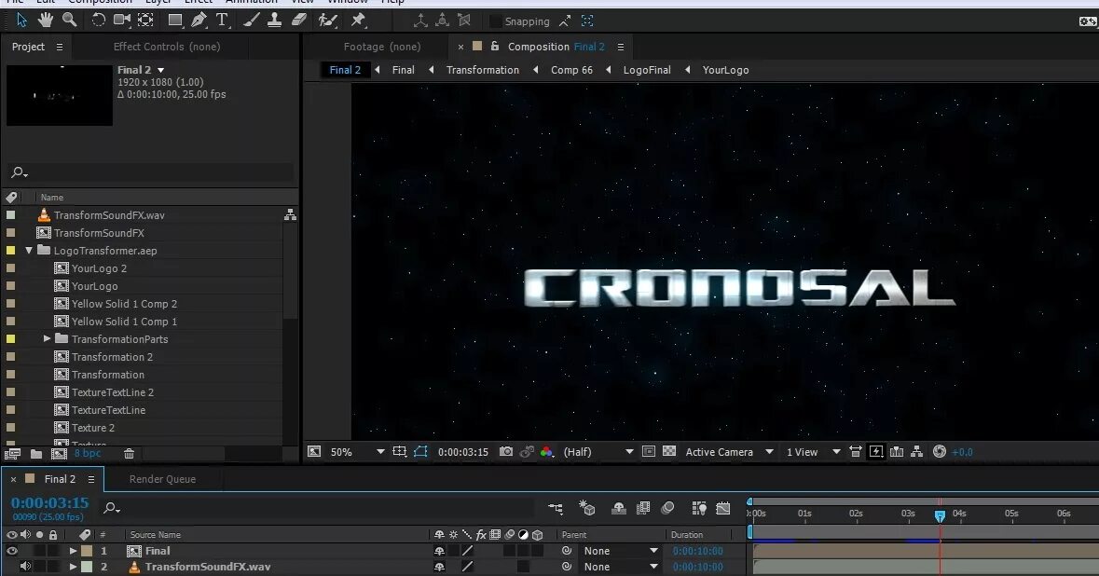This screenshot has width=1099, height=576.
Task: Toggle Hide Shy Layers switch in timeline
Action: (618, 508)
